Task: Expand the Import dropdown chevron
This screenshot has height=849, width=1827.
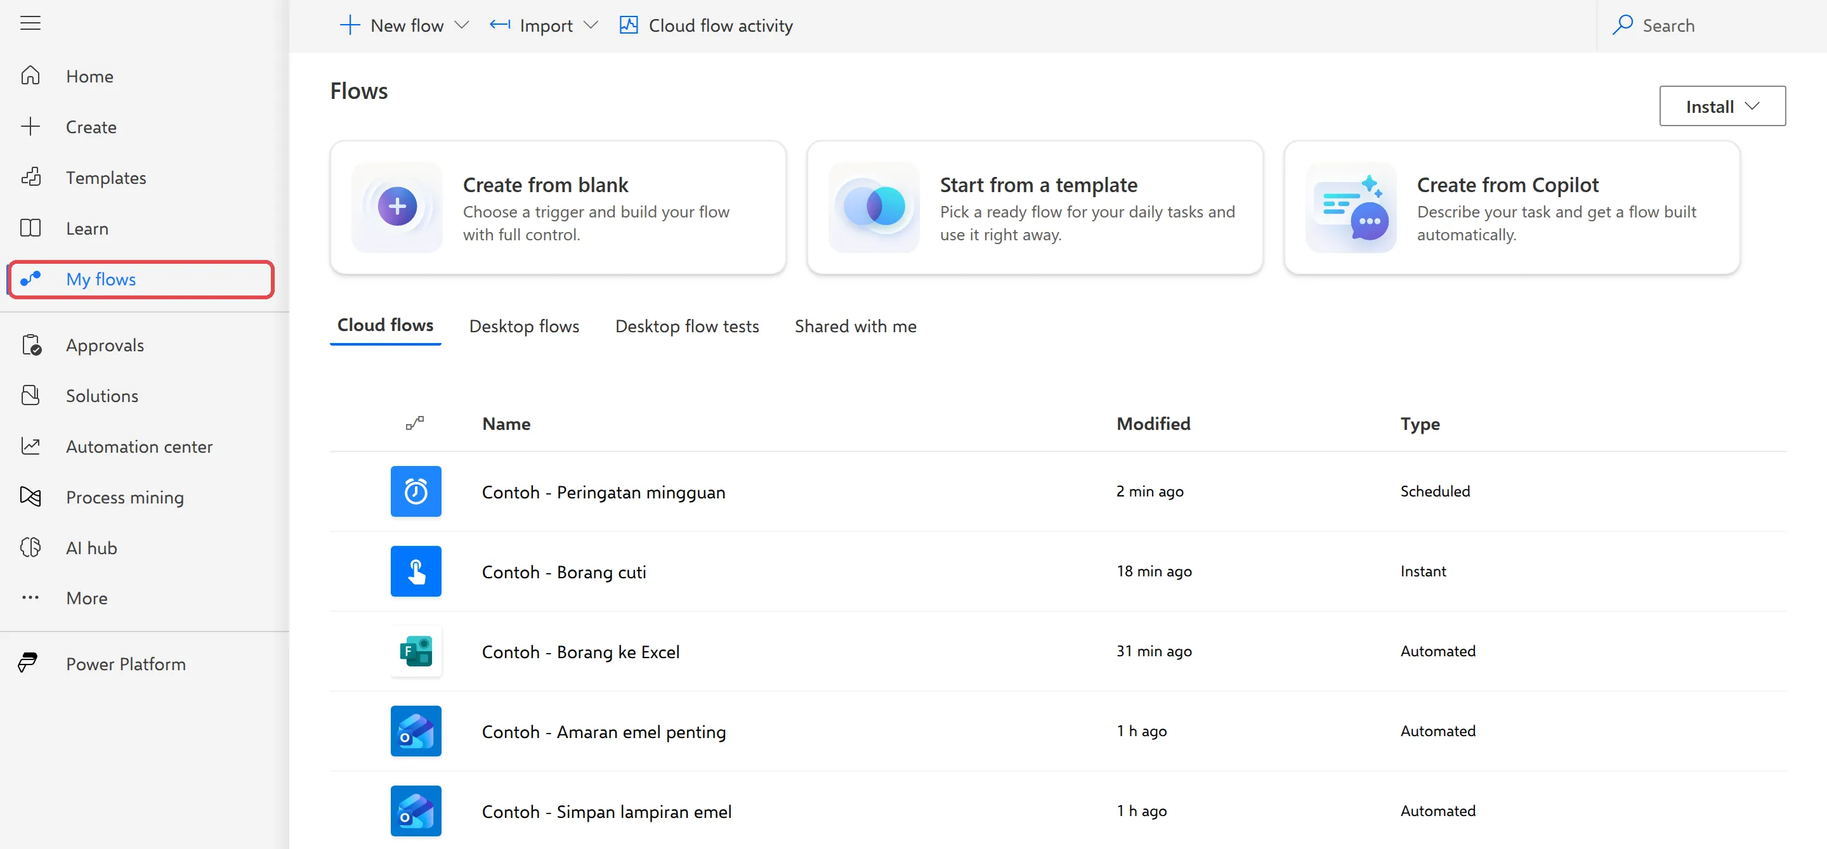Action: coord(591,25)
